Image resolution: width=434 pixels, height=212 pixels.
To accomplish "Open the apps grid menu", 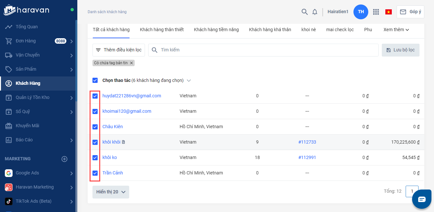I will [376, 12].
